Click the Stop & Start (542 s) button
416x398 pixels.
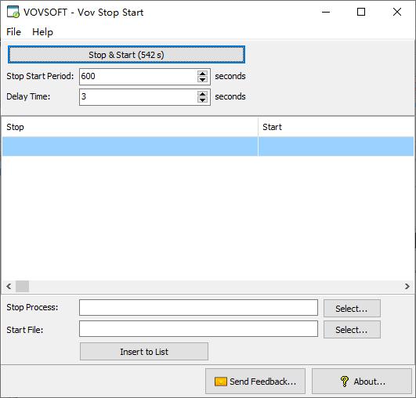[126, 55]
